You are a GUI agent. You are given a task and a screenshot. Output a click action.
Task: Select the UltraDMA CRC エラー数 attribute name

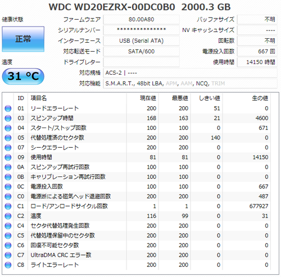tap(61, 255)
